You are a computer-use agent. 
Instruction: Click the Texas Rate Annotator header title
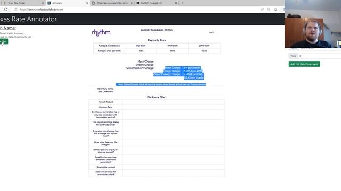28,19
